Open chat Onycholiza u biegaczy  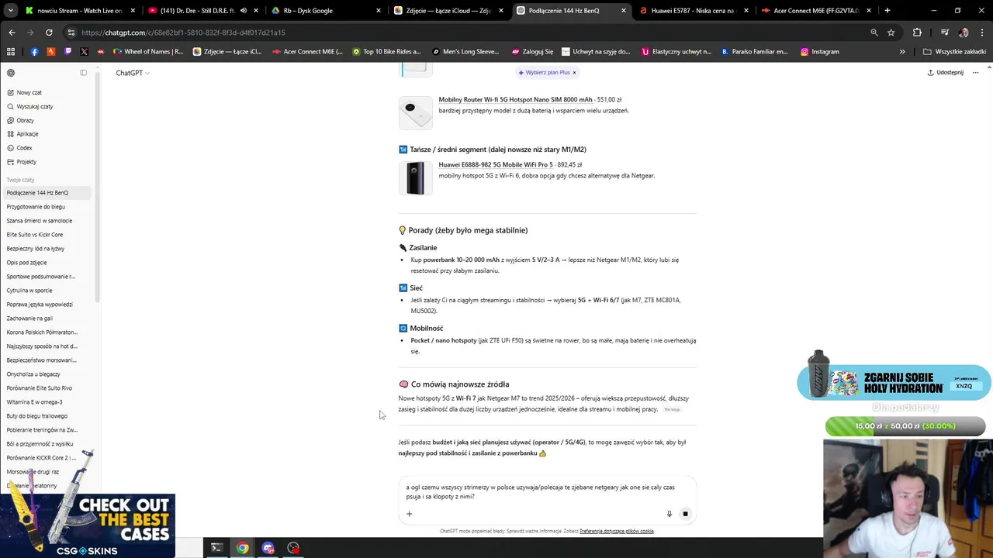pos(33,374)
